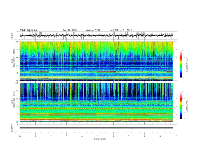Click the ch.3(V) axis label

coord(12,128)
